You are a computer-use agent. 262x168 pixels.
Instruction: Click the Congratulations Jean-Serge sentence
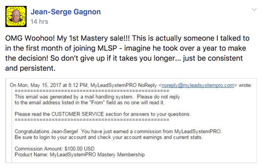[118, 131]
